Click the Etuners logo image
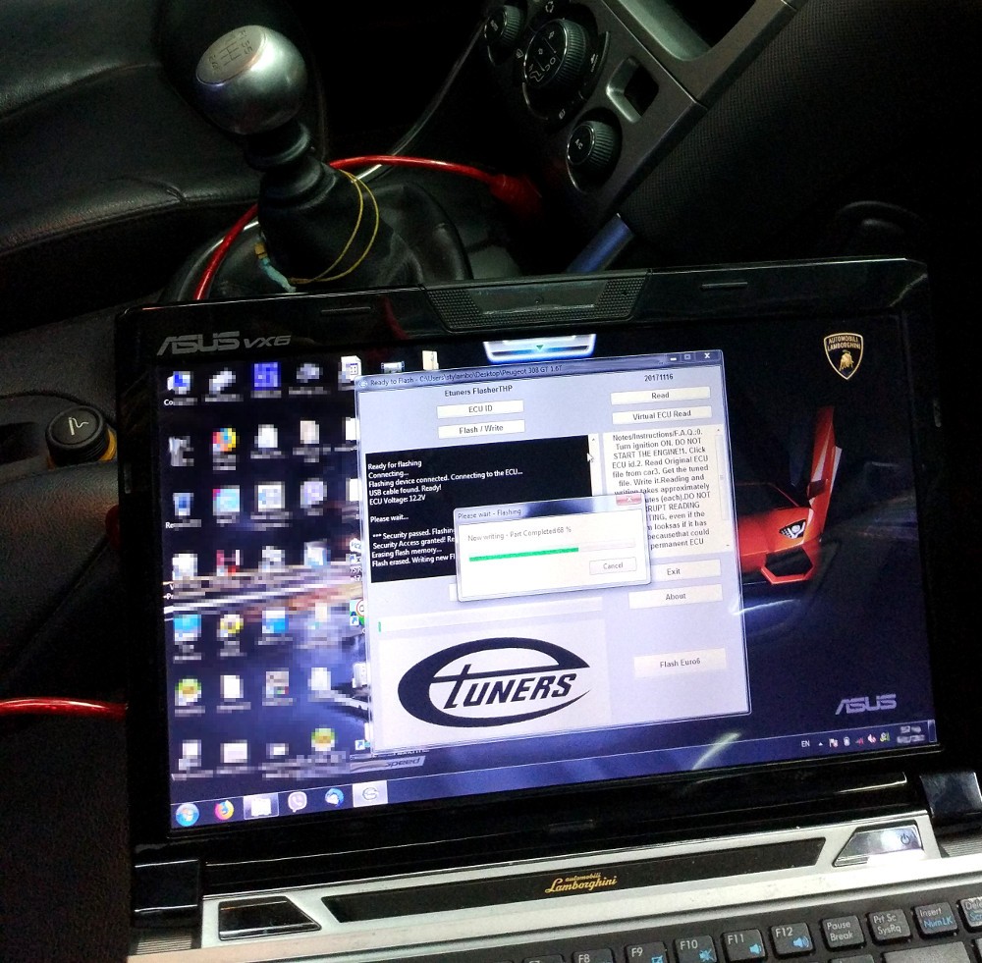The height and width of the screenshot is (963, 982). pos(493,683)
